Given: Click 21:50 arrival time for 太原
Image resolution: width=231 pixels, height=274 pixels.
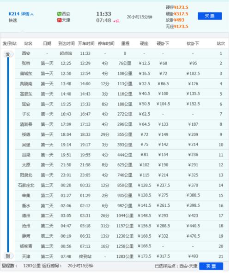Looking at the screenshot, I should pos(66,165).
